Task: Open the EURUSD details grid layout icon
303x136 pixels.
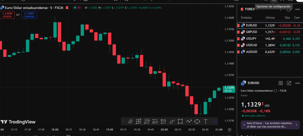Action: [281, 83]
